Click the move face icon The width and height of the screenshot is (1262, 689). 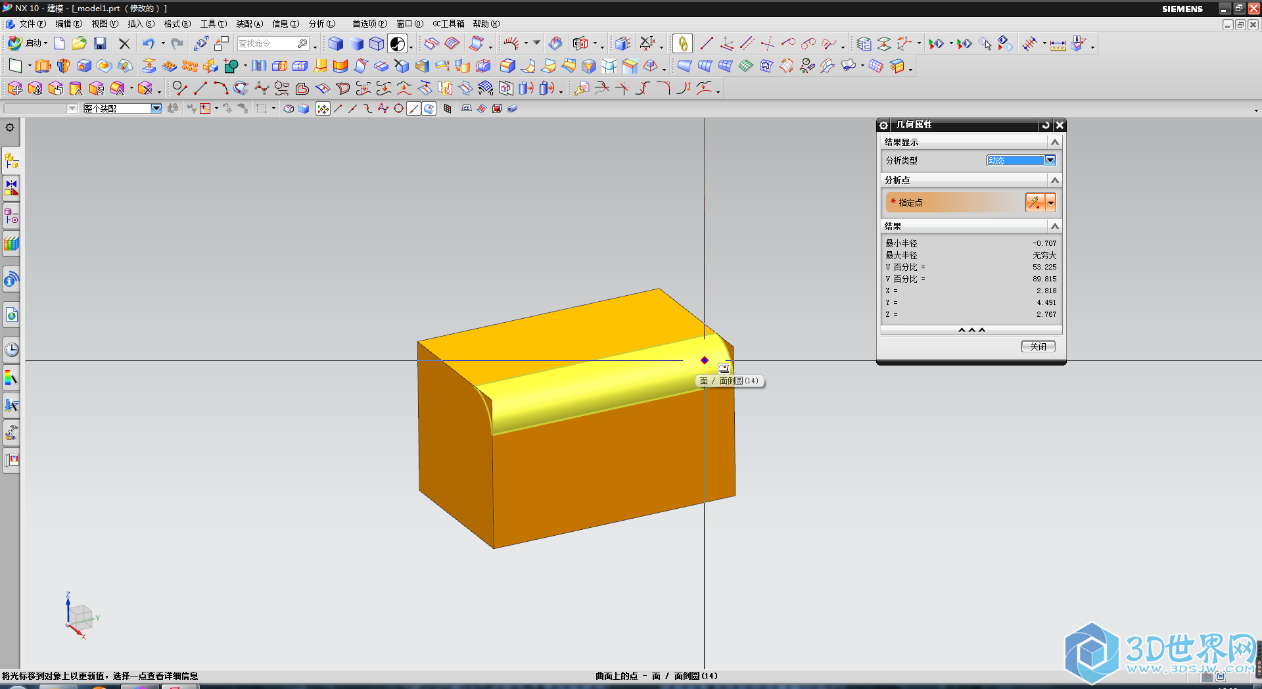(14, 88)
